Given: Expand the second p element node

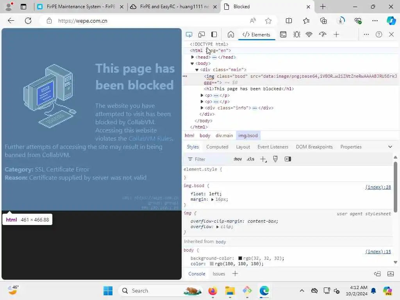Looking at the screenshot, I should [202, 102].
